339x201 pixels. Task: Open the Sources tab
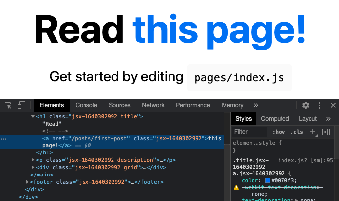[119, 105]
